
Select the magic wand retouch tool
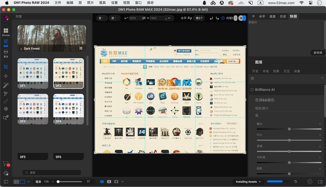click(6, 85)
